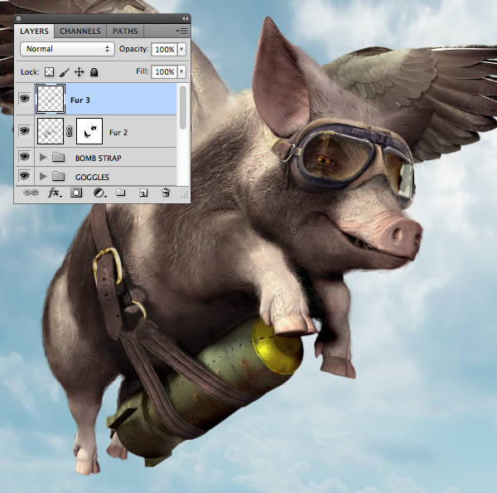Create new fill or adjustment layer

tap(99, 193)
